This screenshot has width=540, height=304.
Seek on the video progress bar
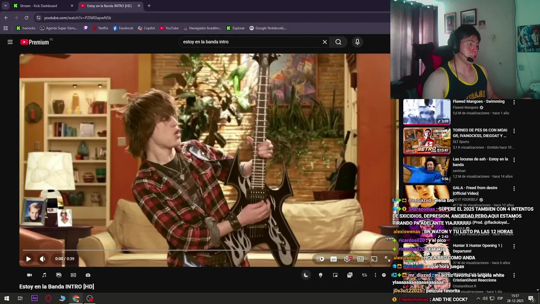207,250
